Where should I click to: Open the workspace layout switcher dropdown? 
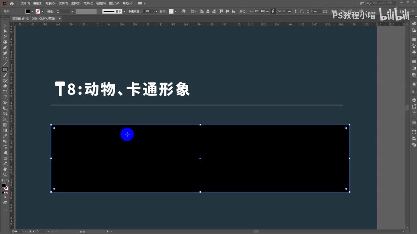click(142, 3)
